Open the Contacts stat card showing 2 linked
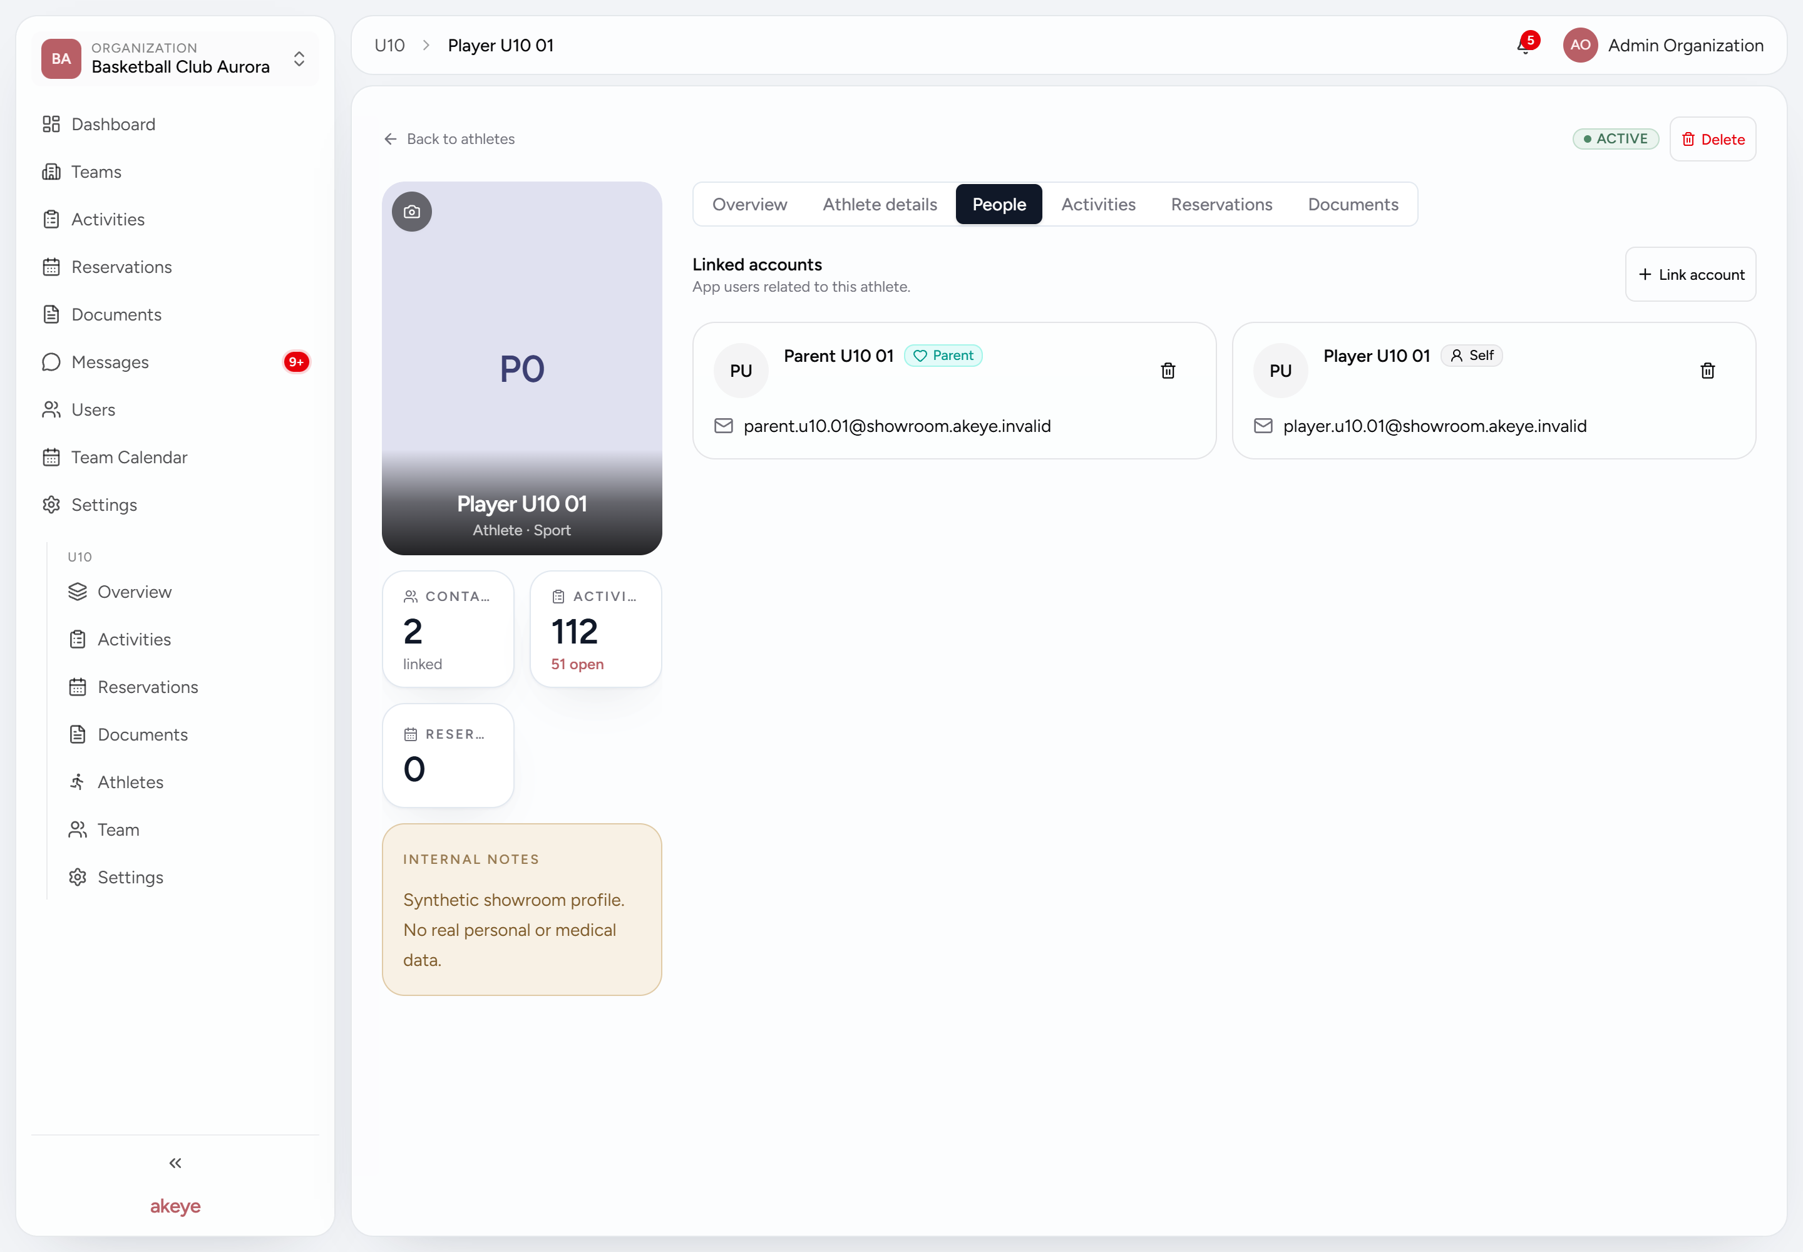1803x1252 pixels. (x=448, y=629)
